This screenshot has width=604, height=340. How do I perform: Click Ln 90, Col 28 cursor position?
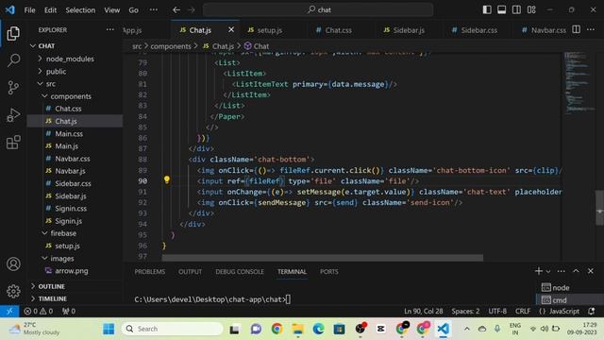coord(424,311)
